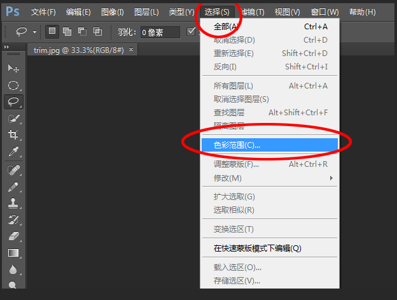Screen dimensions: 397x300
Task: Choose 全部(A) select all entry
Action: [x=270, y=27]
